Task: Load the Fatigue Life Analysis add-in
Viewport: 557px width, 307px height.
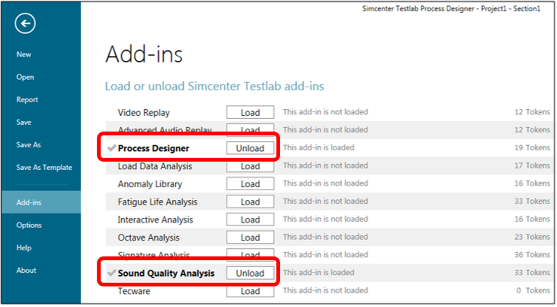Action: click(250, 202)
